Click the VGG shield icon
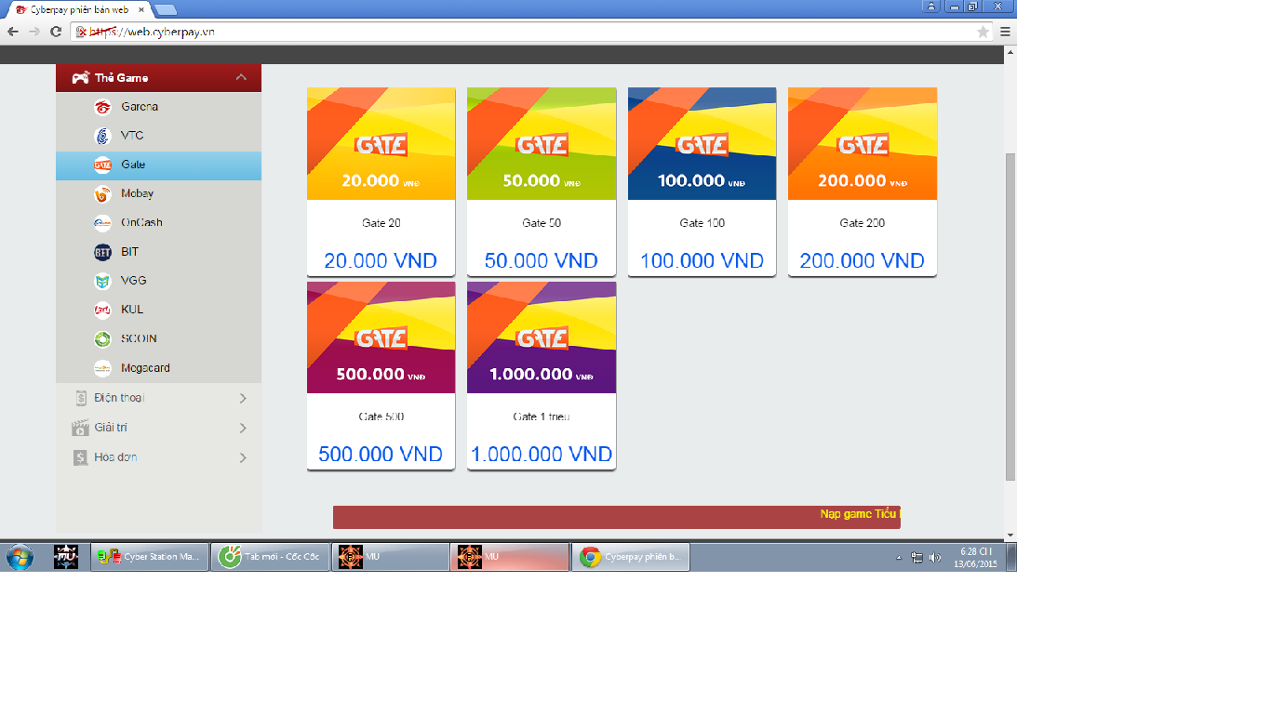This screenshot has height=714, width=1271. point(102,281)
